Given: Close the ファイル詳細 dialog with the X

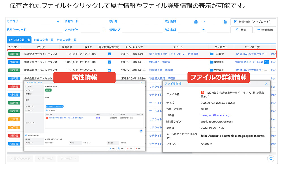Looking at the screenshot, I should pos(266,84).
